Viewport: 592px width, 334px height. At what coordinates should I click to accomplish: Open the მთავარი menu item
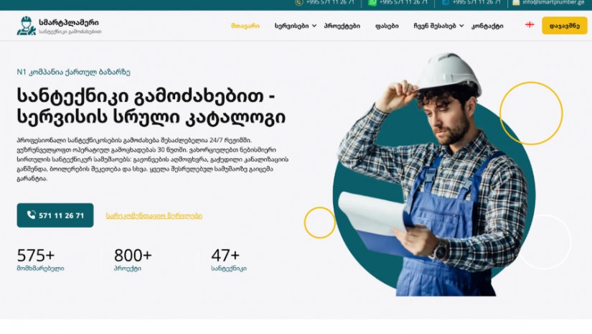pos(245,26)
